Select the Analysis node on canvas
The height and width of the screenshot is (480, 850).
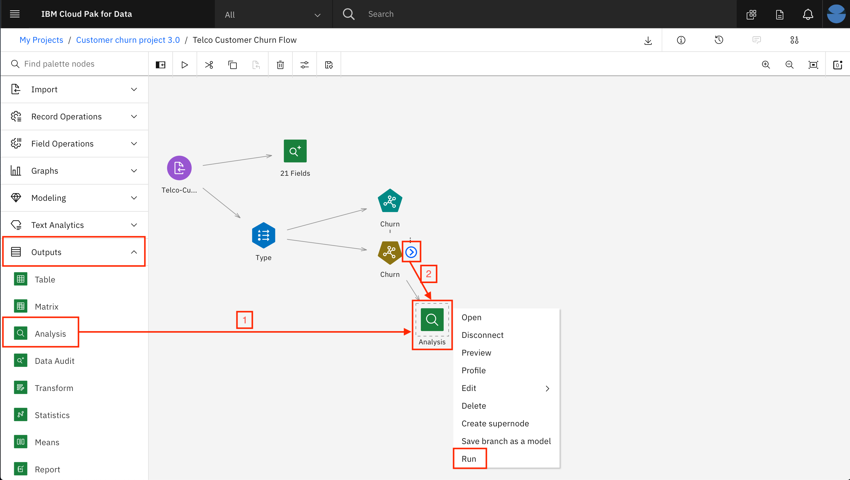(432, 319)
